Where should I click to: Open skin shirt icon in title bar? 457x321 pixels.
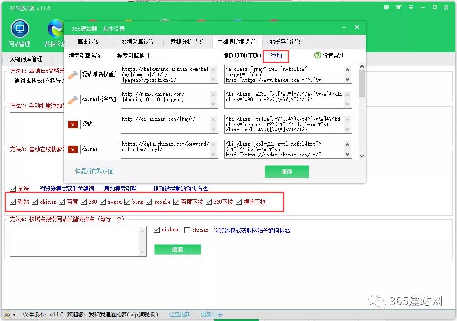pyautogui.click(x=399, y=7)
